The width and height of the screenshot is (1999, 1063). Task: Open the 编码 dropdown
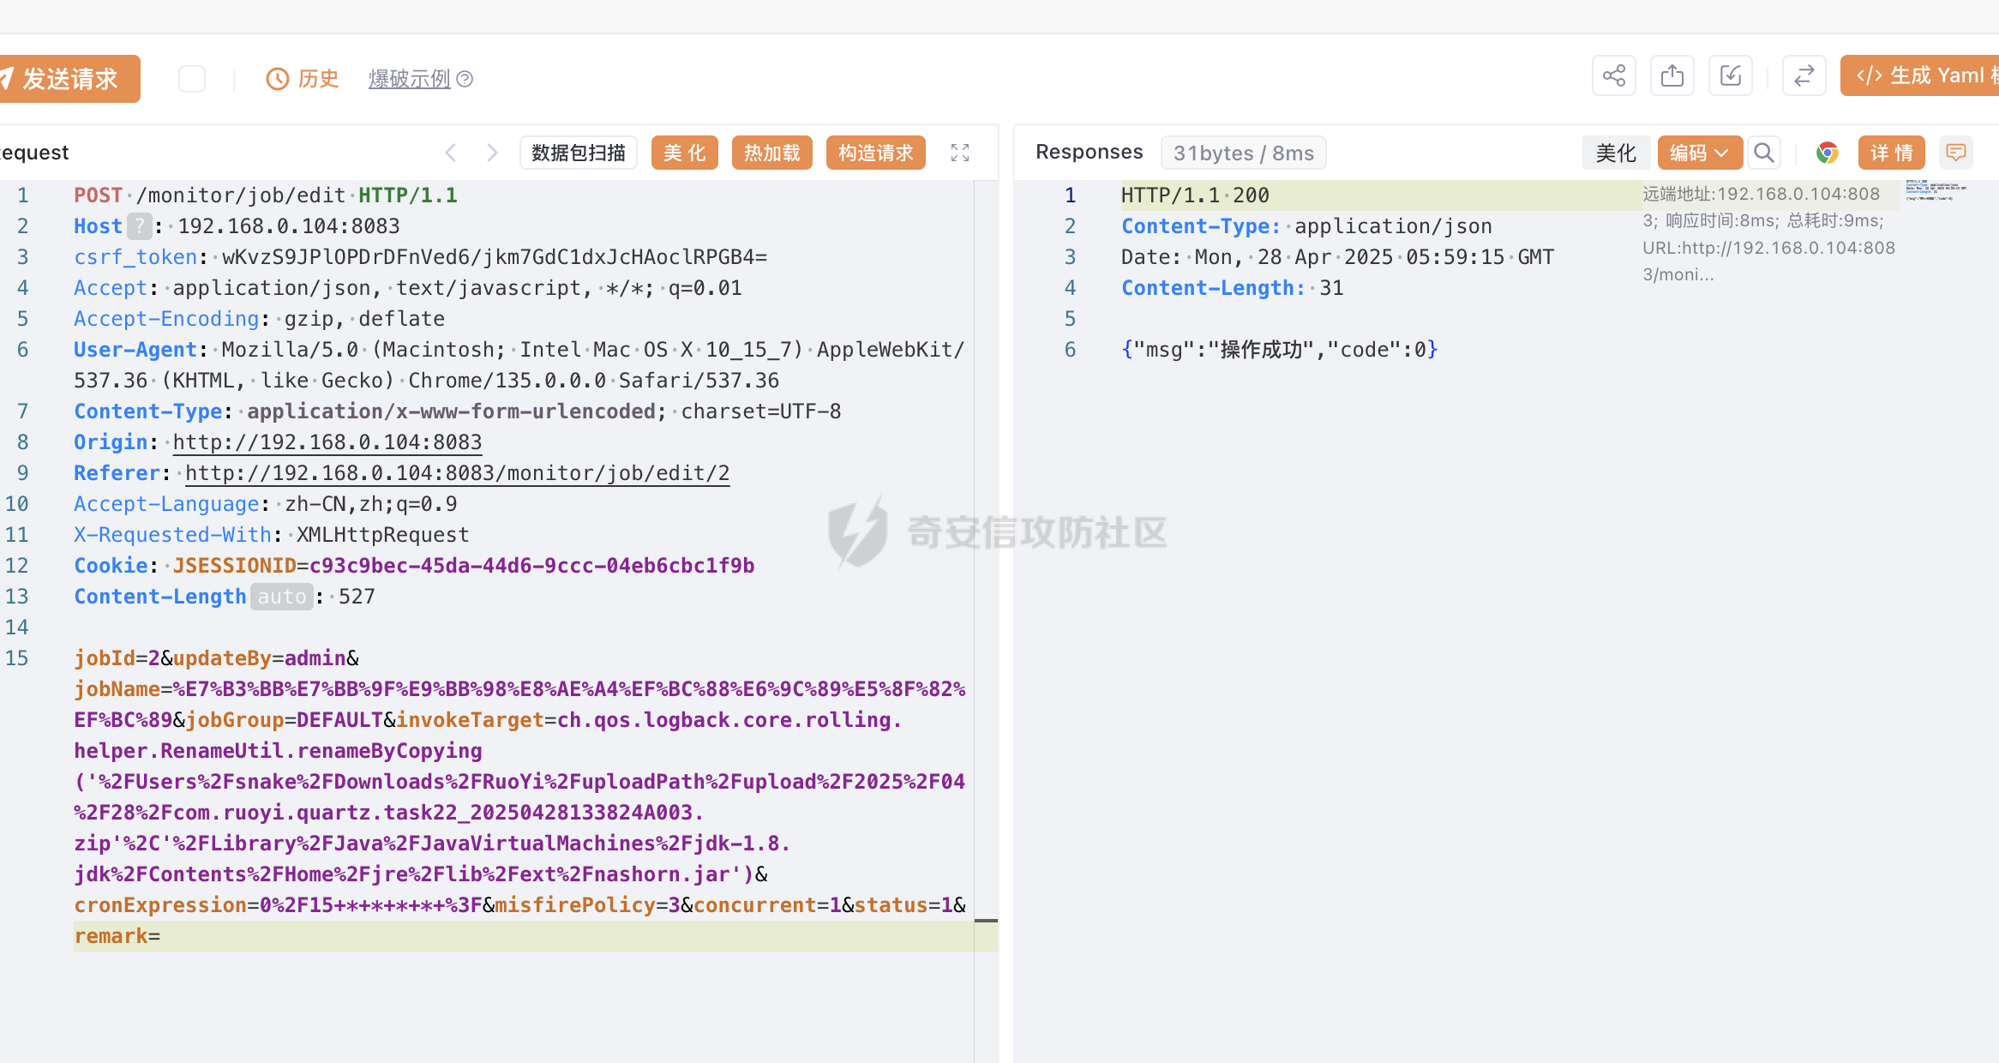1699,153
